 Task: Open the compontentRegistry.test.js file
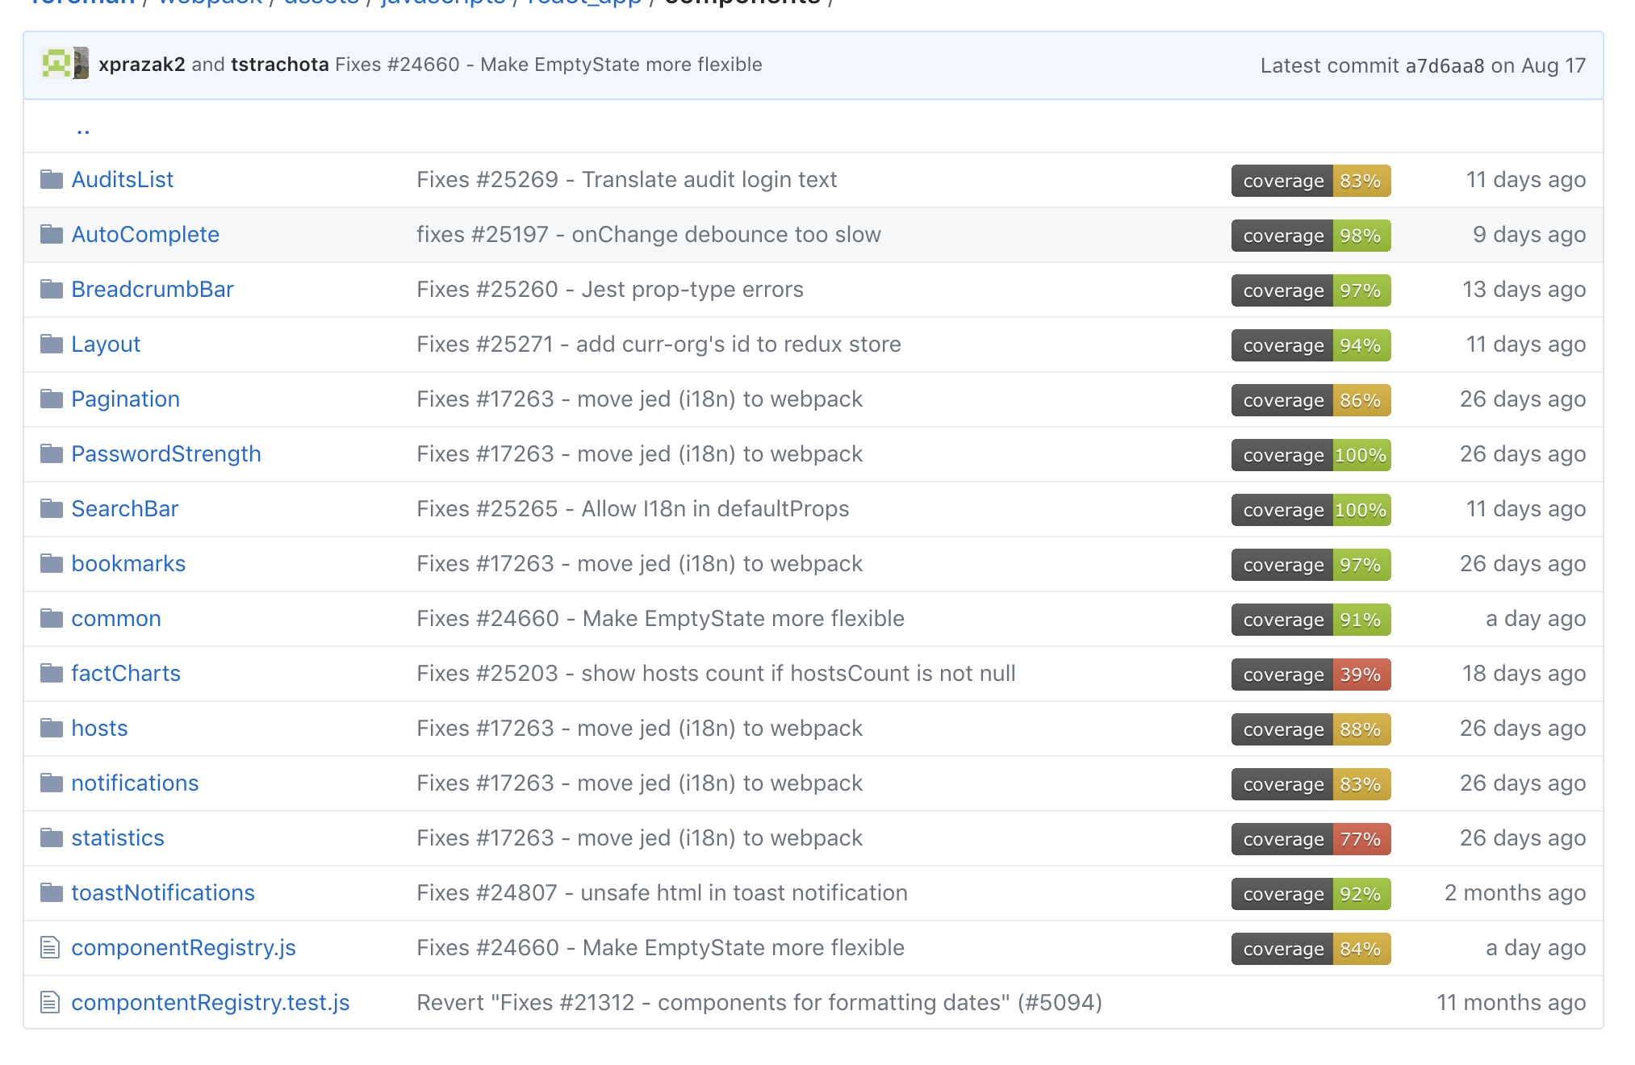(211, 1002)
